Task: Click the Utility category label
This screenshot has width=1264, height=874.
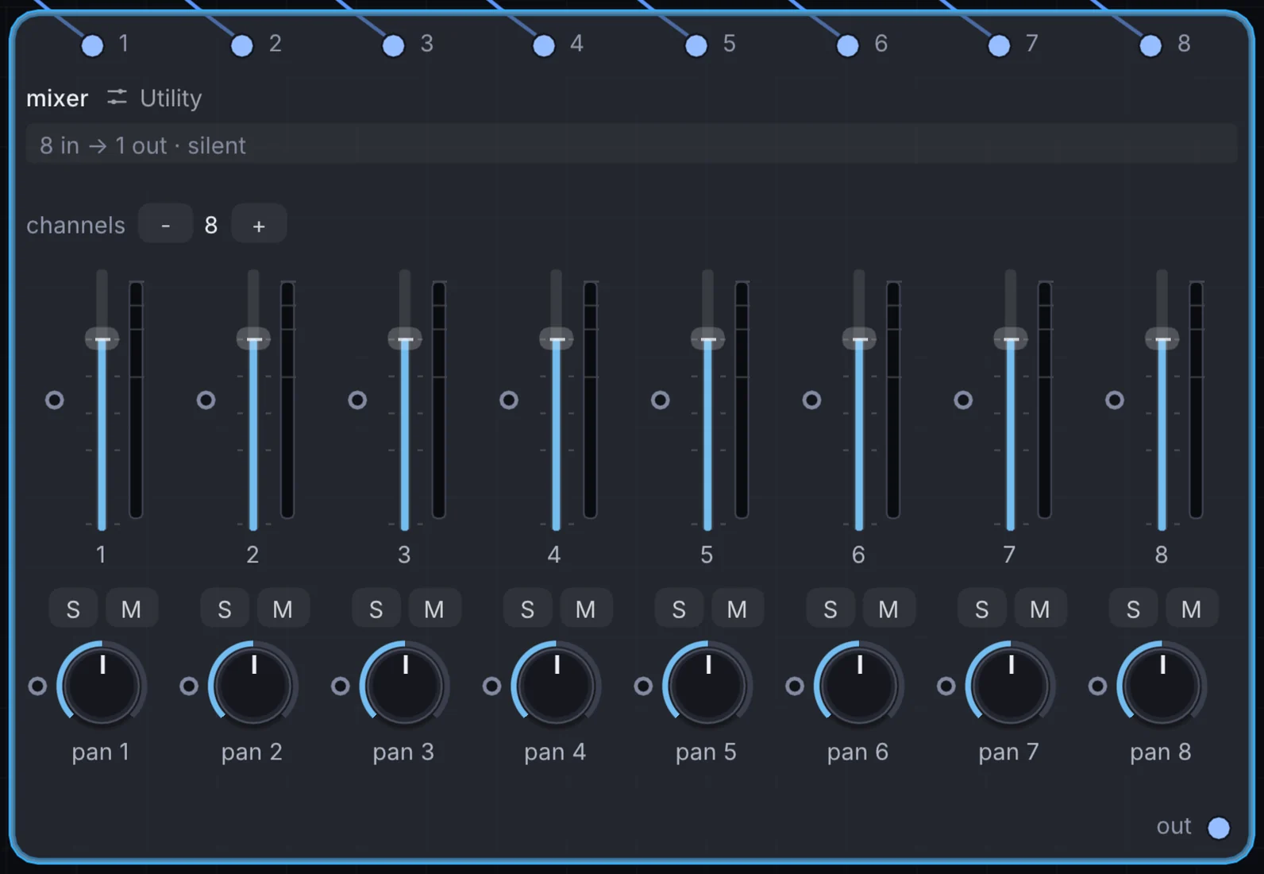Action: [171, 99]
